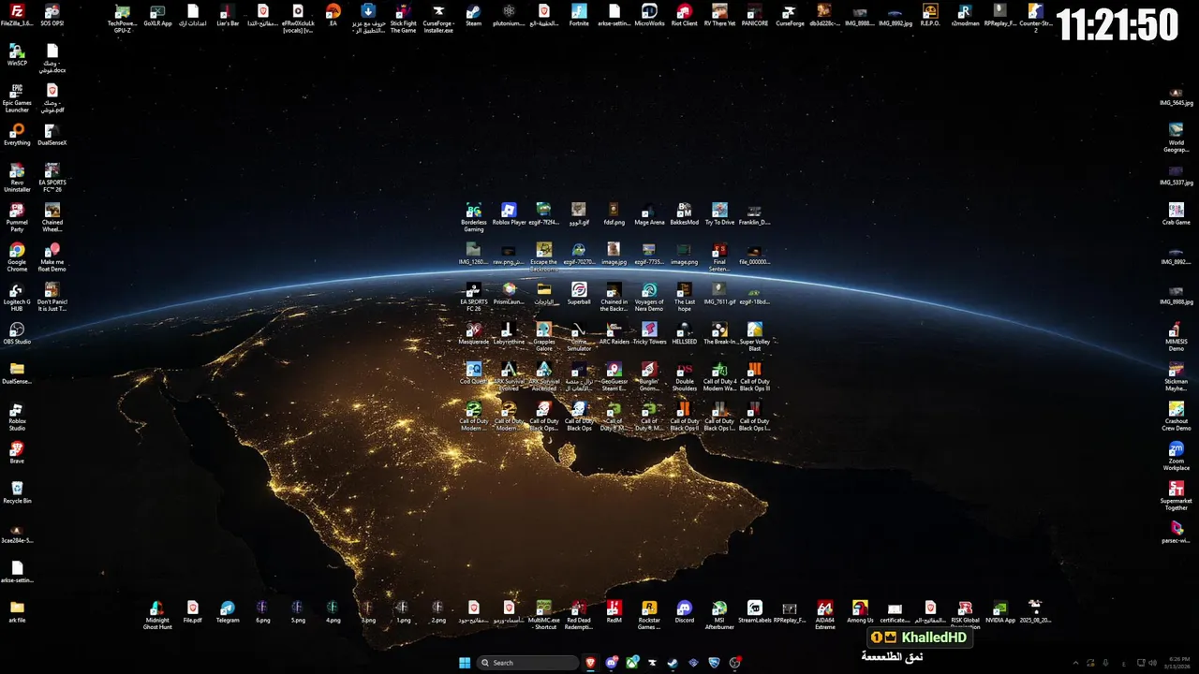The image size is (1199, 674).
Task: Click the taskbar Search box
Action: pyautogui.click(x=528, y=663)
